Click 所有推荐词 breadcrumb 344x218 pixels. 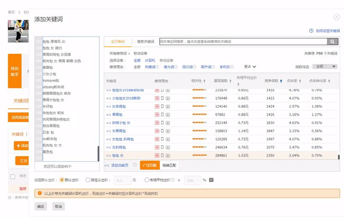(x=118, y=53)
